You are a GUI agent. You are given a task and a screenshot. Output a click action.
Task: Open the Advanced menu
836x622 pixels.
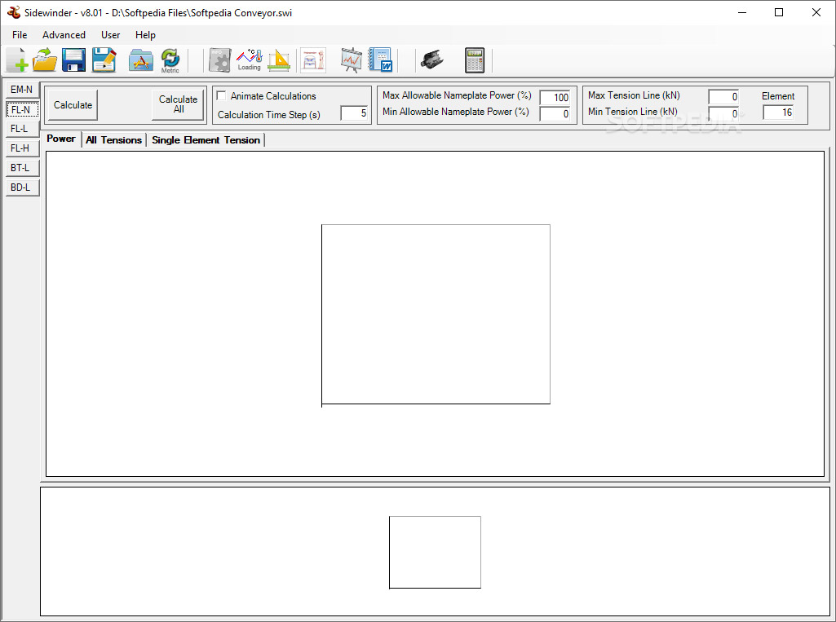64,34
